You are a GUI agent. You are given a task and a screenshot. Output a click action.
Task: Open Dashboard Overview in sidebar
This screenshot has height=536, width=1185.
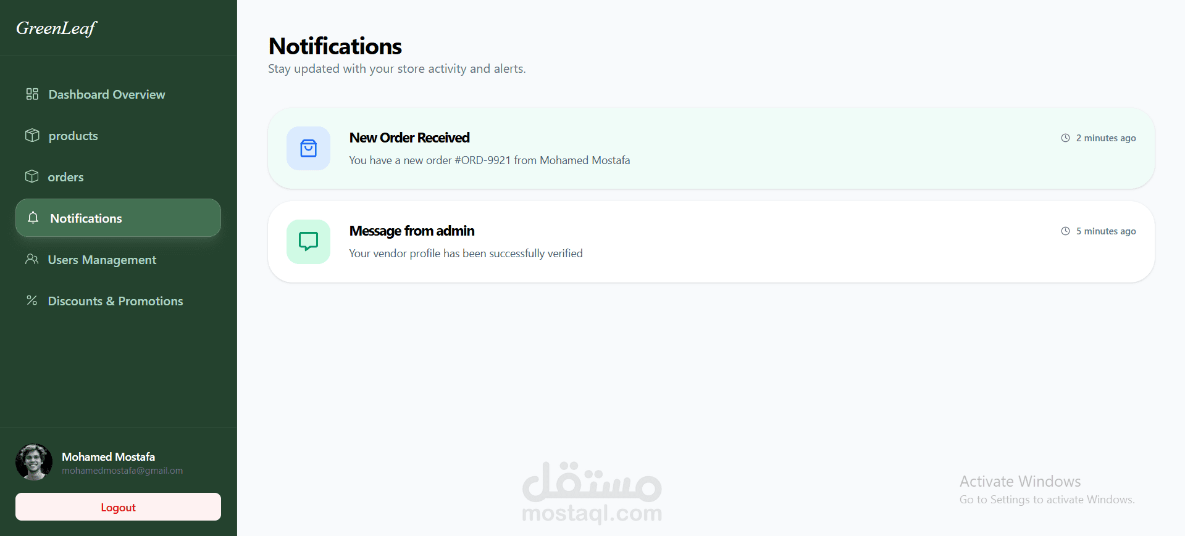pos(118,94)
